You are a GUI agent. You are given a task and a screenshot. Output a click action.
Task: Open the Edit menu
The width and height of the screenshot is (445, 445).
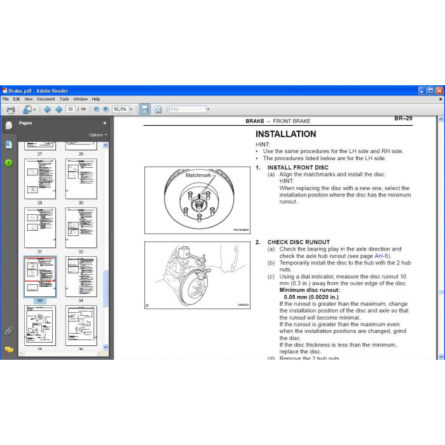pos(17,99)
